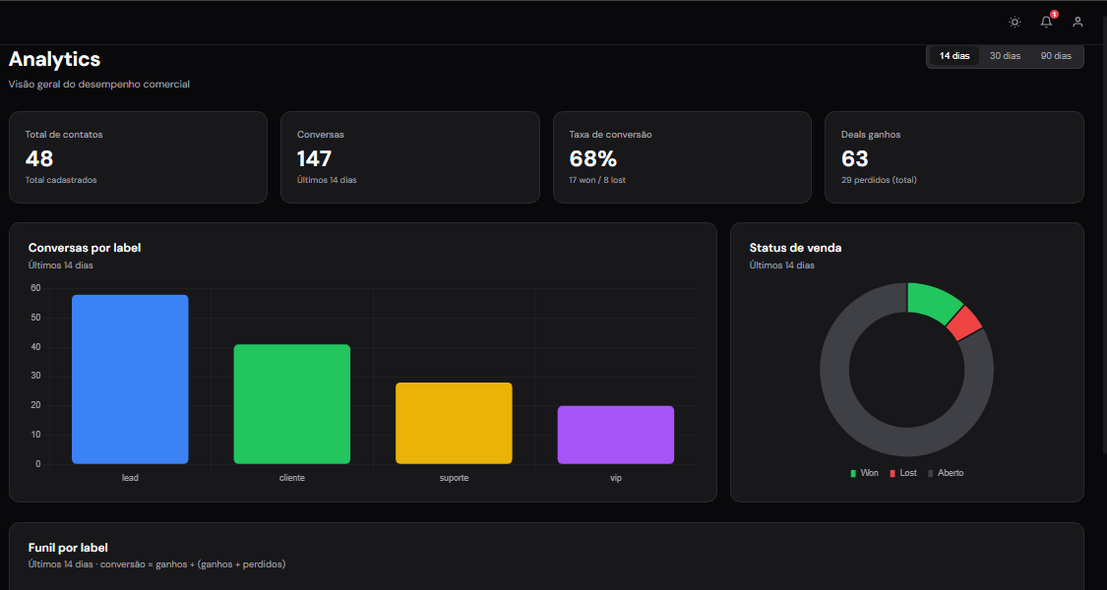Open the notifications bell icon
This screenshot has height=590, width=1107.
click(1046, 22)
